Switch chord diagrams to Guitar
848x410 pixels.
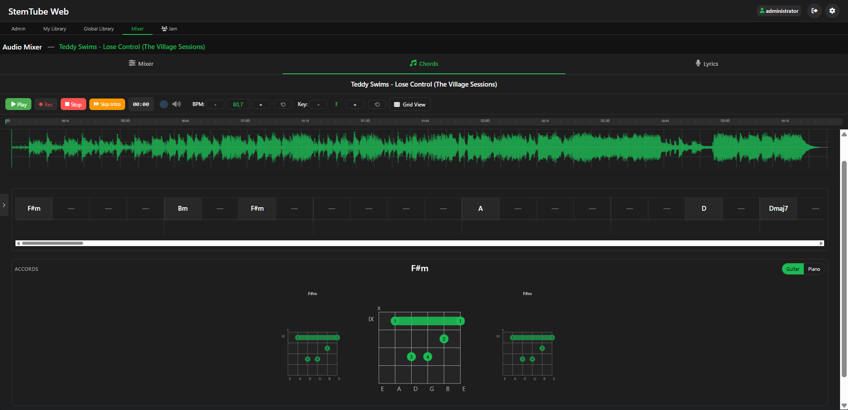(x=793, y=269)
